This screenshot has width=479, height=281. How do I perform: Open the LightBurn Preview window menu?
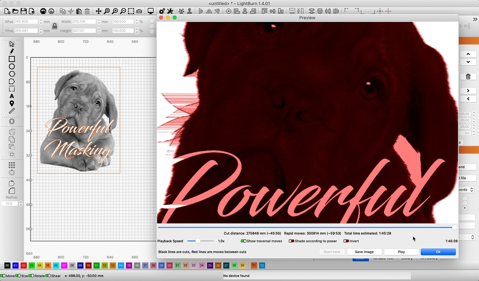tap(307, 17)
